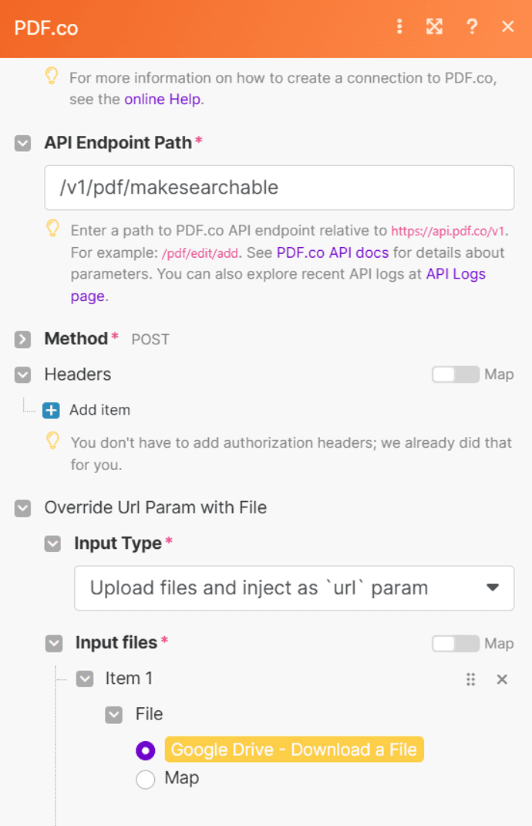
Task: Remove Item 1 with the X icon
Action: (502, 679)
